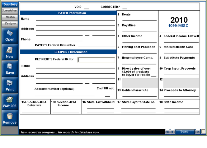Click the box 6 Medical/Health Care field
This screenshot has width=207, height=148.
181,52
